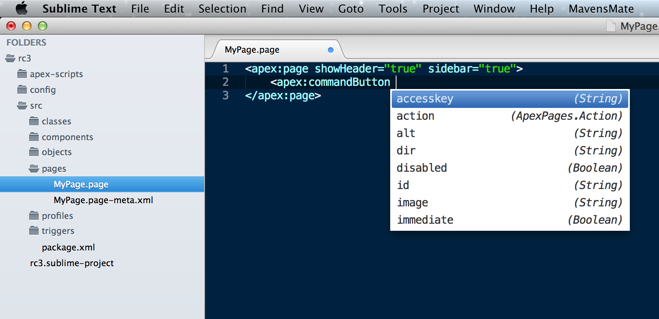Screen dimensions: 659x319
Task: Choose dir autocomplete suggestion
Action: pos(510,151)
